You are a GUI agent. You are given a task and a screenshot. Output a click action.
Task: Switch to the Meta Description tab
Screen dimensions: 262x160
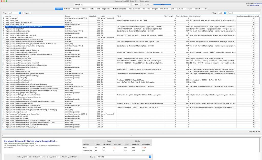pos(120,9)
